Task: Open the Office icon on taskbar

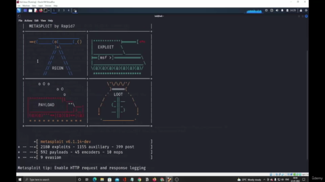Action: click(x=124, y=179)
